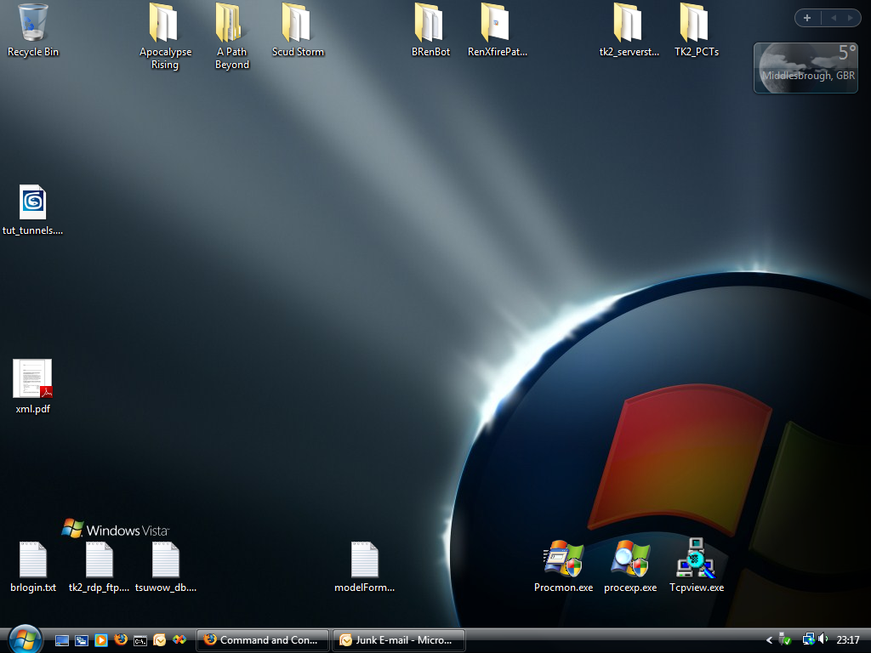The height and width of the screenshot is (653, 871).
Task: Launch Windows Media Player from Quick Launch
Action: click(101, 640)
